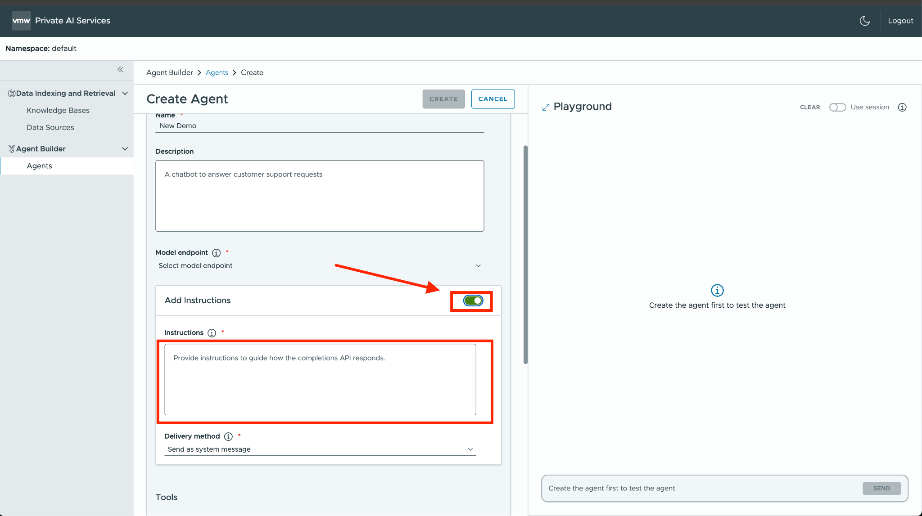Select Knowledge Bases in the sidebar
922x516 pixels.
(58, 110)
